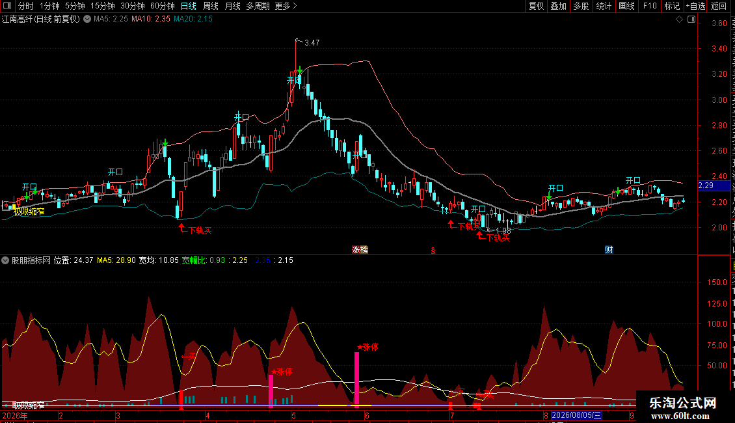The height and width of the screenshot is (423, 735).
Task: Click the red 下轨买 arrow near 1.98 low
Action: [479, 234]
